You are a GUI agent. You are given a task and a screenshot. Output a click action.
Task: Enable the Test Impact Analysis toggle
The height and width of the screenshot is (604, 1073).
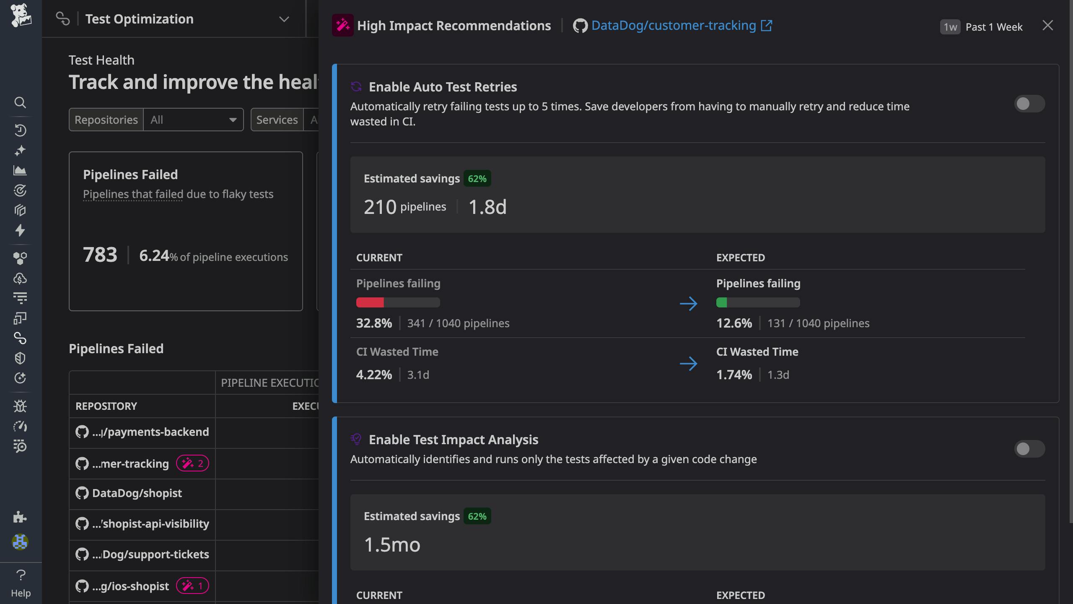click(1029, 449)
